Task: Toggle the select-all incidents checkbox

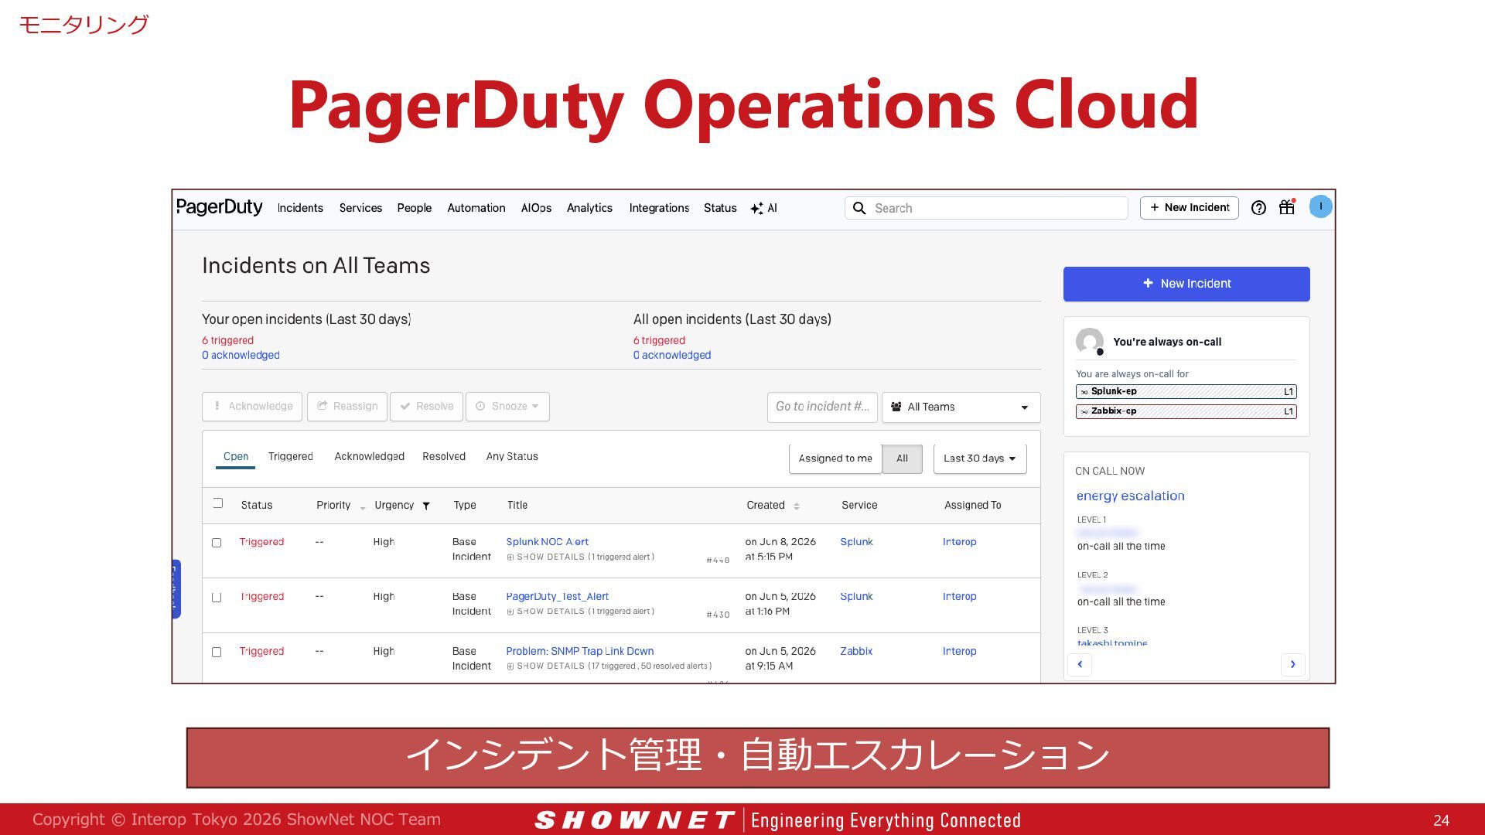Action: coord(217,503)
